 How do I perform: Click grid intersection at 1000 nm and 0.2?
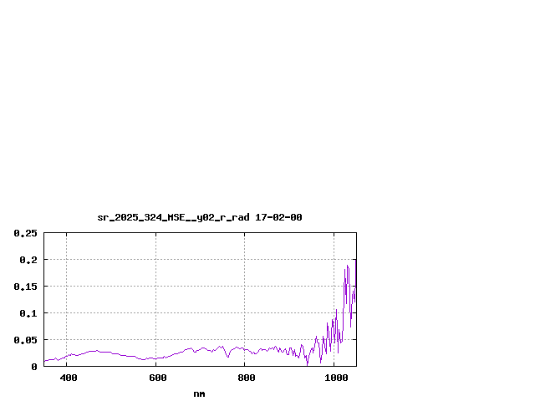click(x=334, y=260)
